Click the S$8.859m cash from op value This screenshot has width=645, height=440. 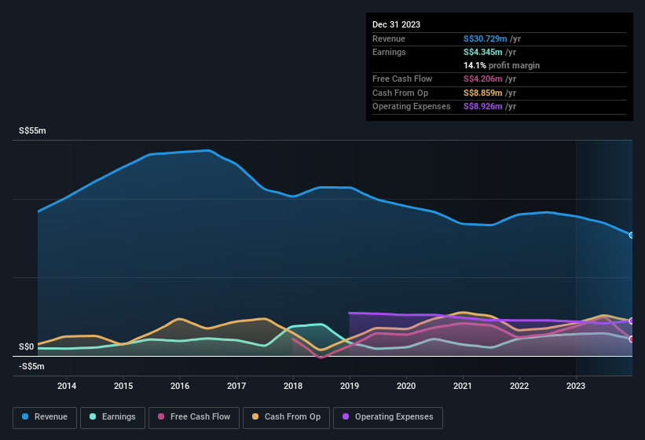pos(483,93)
